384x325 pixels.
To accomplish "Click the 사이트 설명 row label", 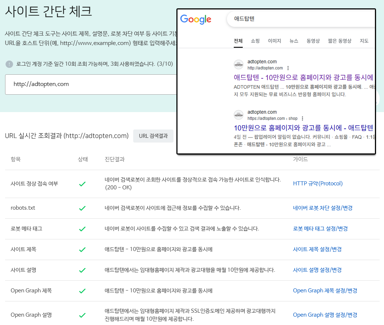I will (x=23, y=270).
